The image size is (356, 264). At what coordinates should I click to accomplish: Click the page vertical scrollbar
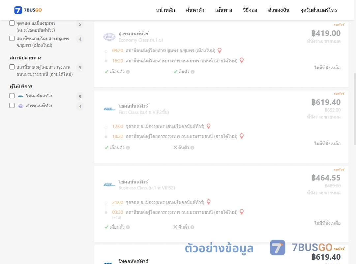(x=355, y=109)
